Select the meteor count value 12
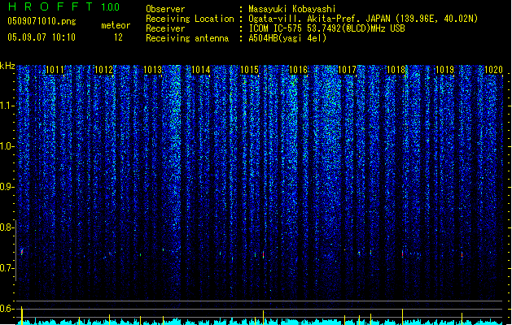 click(x=118, y=37)
